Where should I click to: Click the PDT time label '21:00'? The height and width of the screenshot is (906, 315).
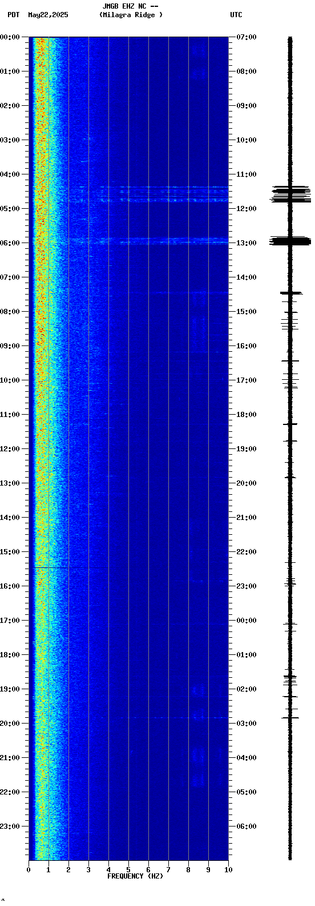[10, 758]
